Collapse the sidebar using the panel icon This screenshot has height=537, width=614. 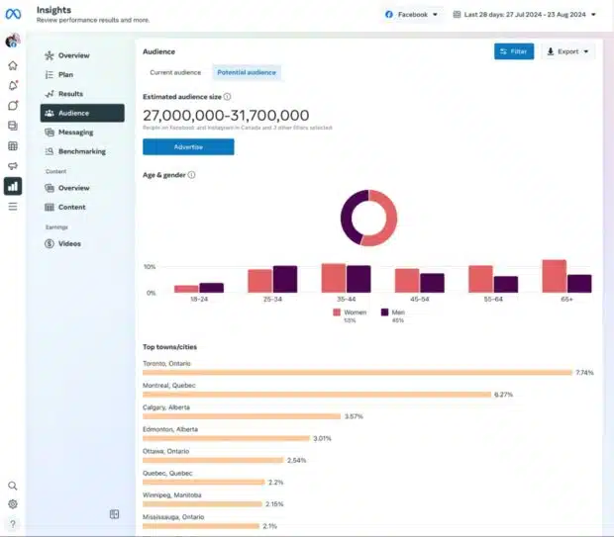pos(115,514)
